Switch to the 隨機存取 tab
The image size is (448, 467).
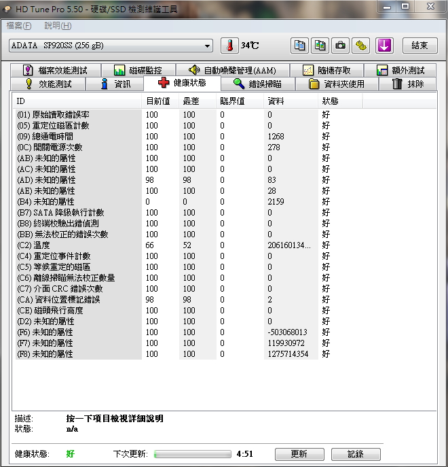click(x=326, y=70)
